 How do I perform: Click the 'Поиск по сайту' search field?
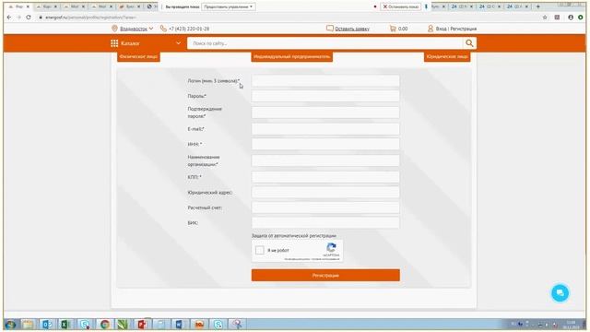[324, 43]
